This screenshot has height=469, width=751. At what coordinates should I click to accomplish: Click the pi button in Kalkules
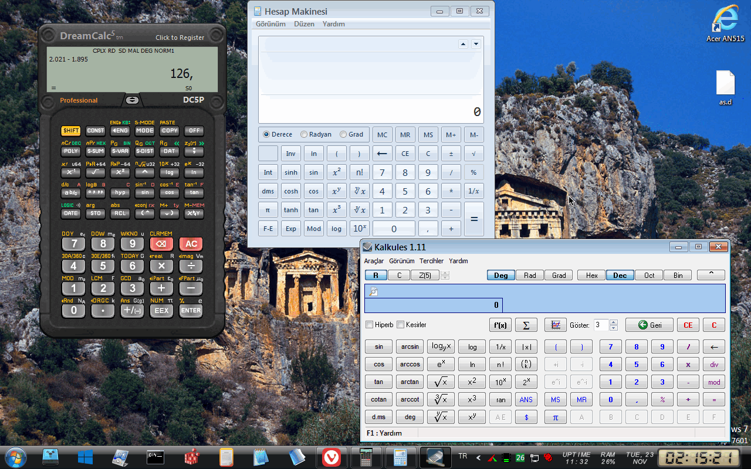[x=555, y=417]
